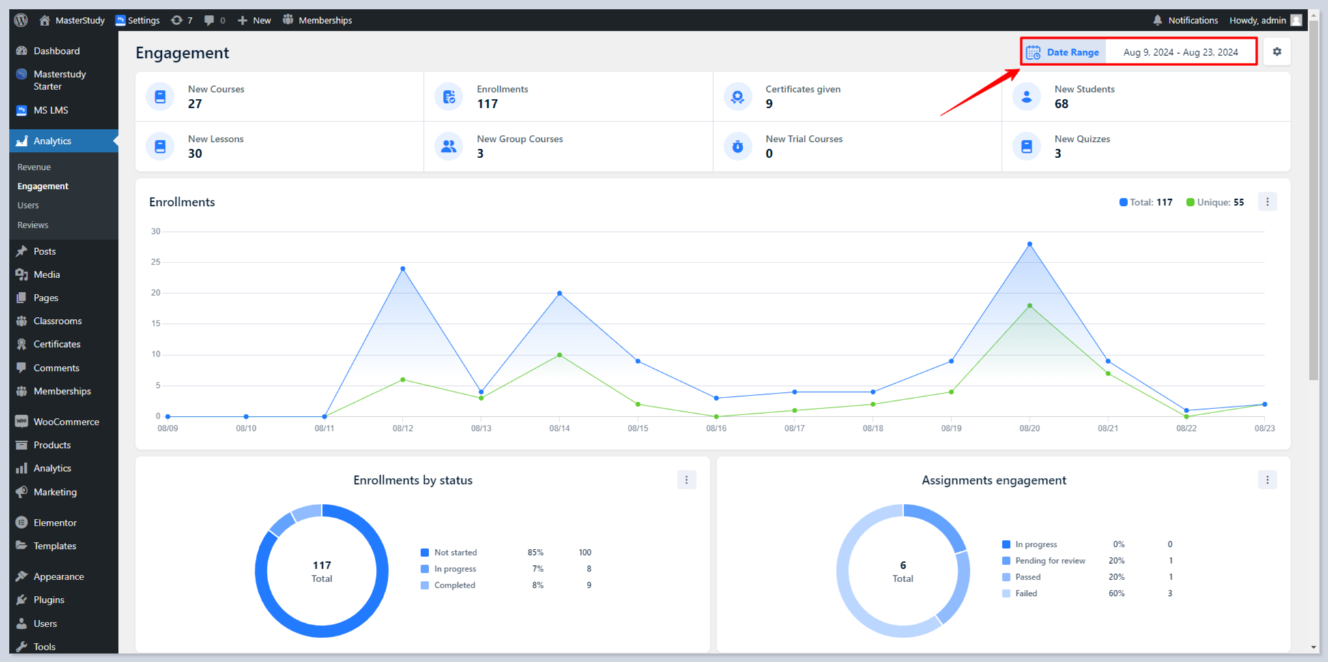Screen dimensions: 1328x662
Task: Click the date range field Aug 9 - Aug 23
Action: pos(1180,52)
